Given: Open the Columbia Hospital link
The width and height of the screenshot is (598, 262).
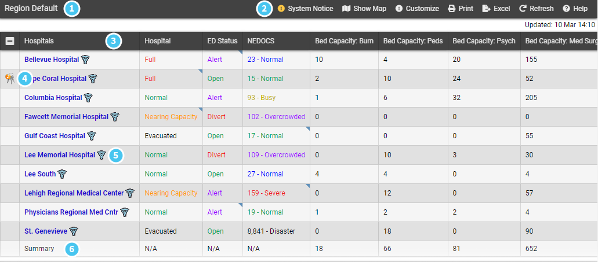Looking at the screenshot, I should [53, 98].
